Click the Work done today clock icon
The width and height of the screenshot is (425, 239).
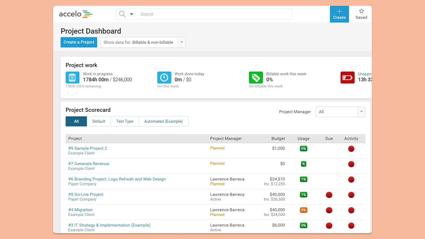click(164, 77)
